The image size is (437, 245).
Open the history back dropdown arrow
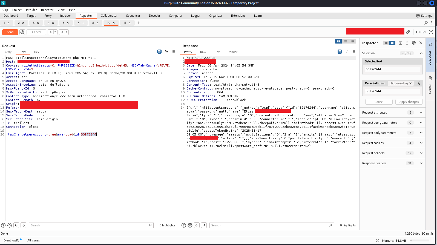(55, 32)
